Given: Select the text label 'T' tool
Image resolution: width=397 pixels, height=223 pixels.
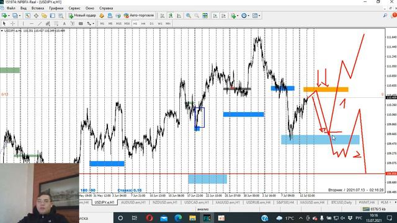Looking at the screenshot, I should (73, 24).
